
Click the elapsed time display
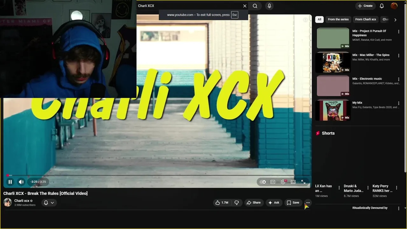tap(38, 182)
